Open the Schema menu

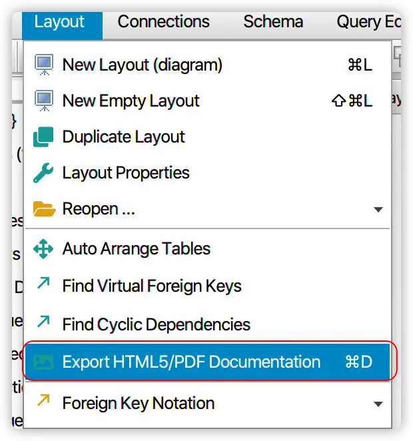tap(273, 21)
